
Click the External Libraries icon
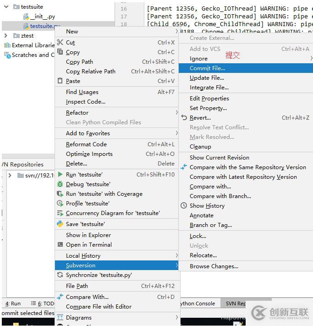click(7, 45)
